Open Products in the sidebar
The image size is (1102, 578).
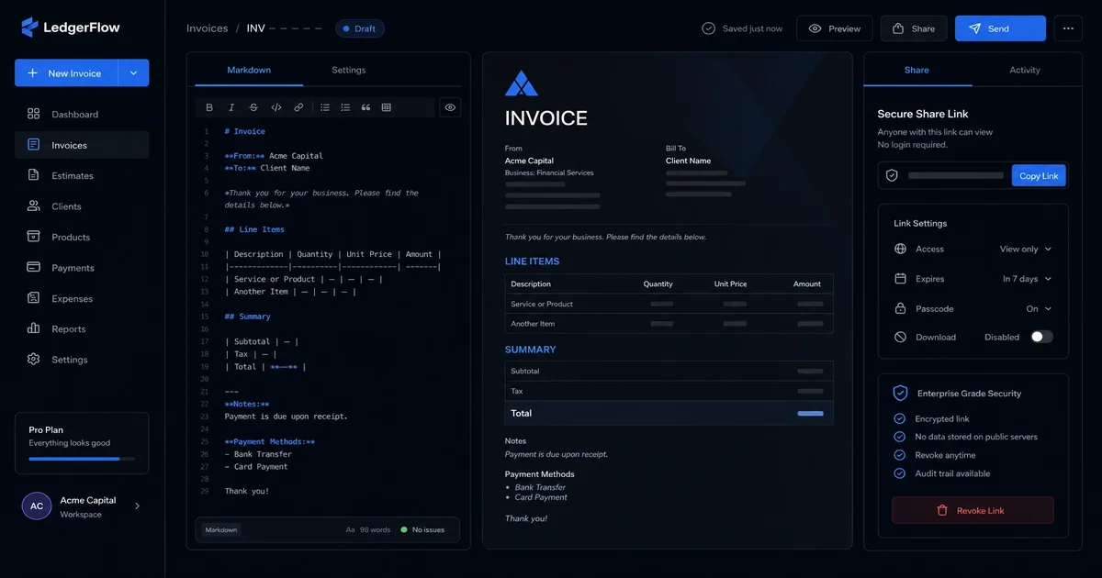82,237
